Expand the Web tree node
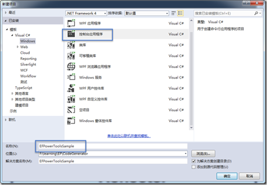The height and width of the screenshot is (185, 267). 18,47
